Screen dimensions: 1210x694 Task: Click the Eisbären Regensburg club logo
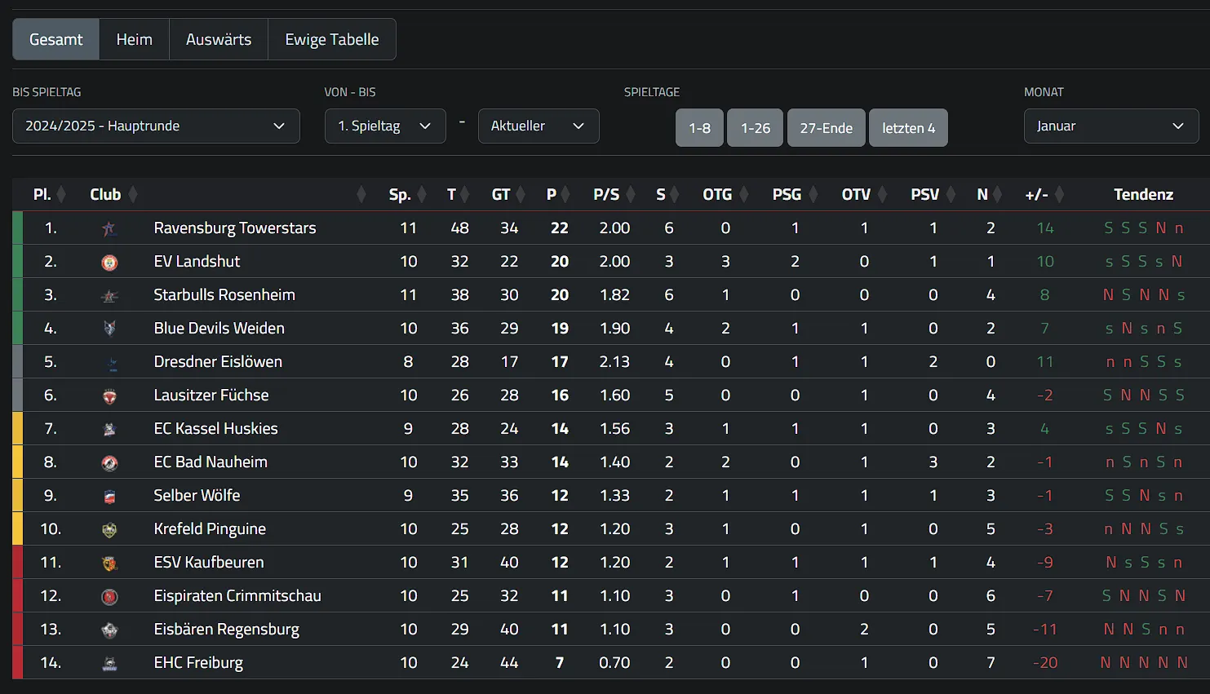tap(109, 630)
